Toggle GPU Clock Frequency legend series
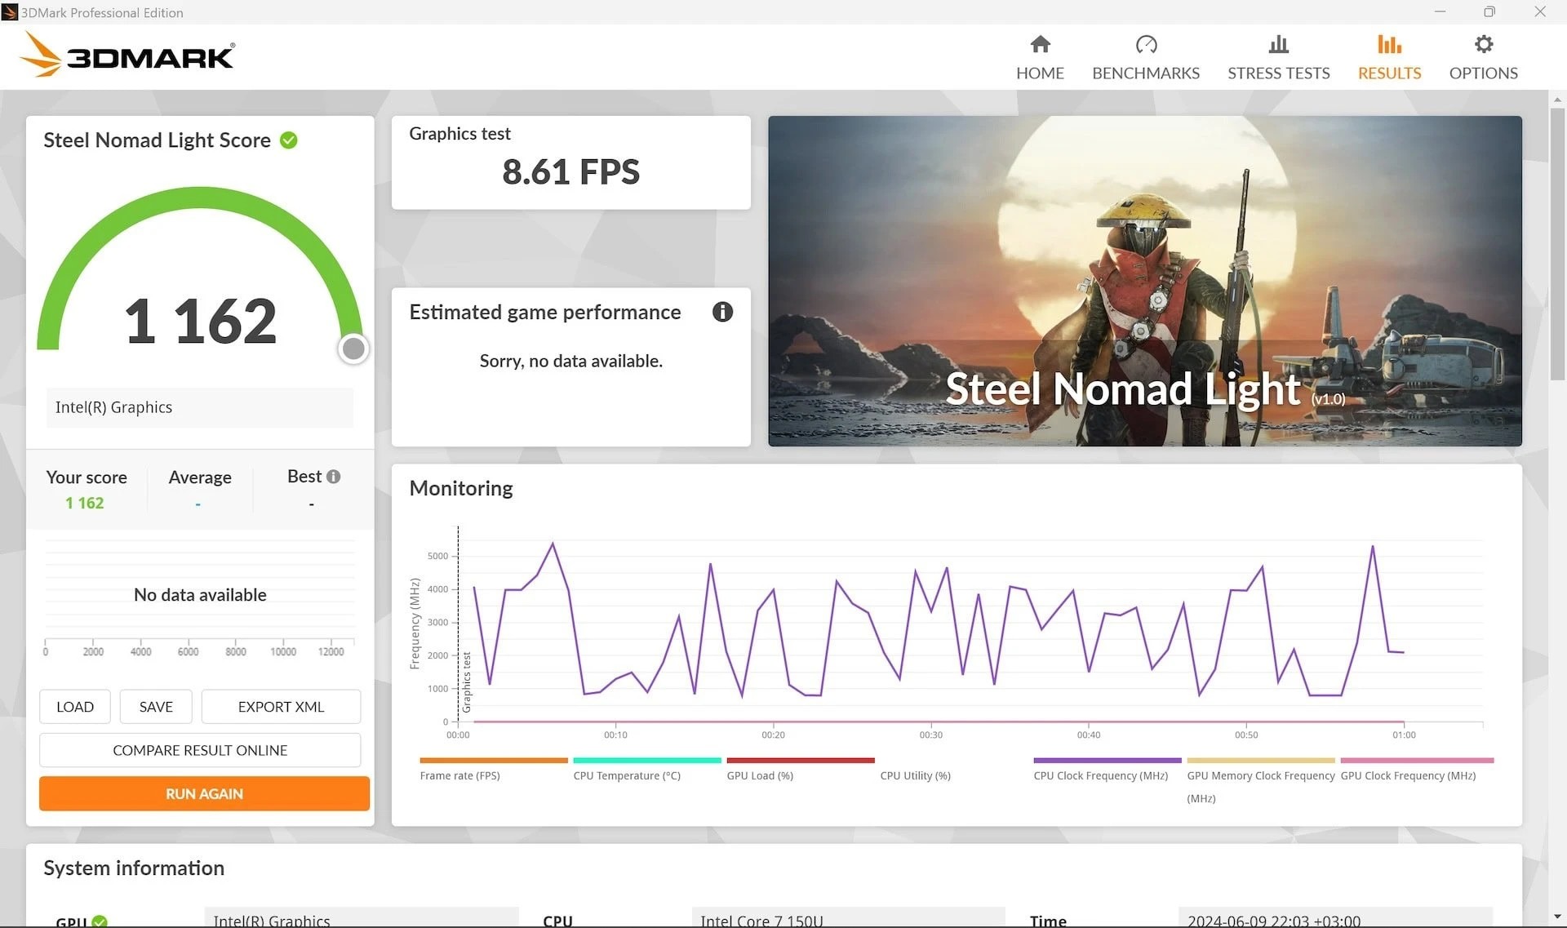This screenshot has width=1567, height=928. click(x=1408, y=775)
